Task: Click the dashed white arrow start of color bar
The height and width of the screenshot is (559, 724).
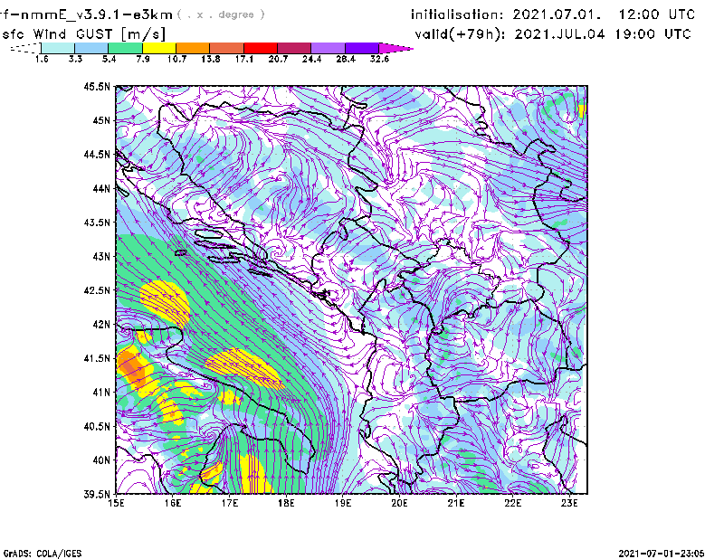Action: point(25,48)
